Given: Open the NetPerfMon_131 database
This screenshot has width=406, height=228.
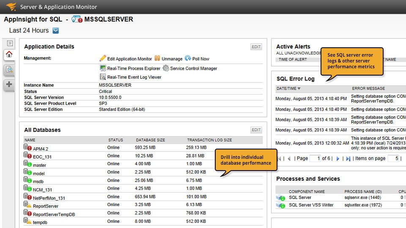Looking at the screenshot, I should [x=49, y=198].
